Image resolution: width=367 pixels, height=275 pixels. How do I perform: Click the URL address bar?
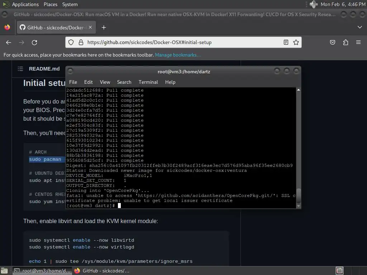tap(183, 42)
